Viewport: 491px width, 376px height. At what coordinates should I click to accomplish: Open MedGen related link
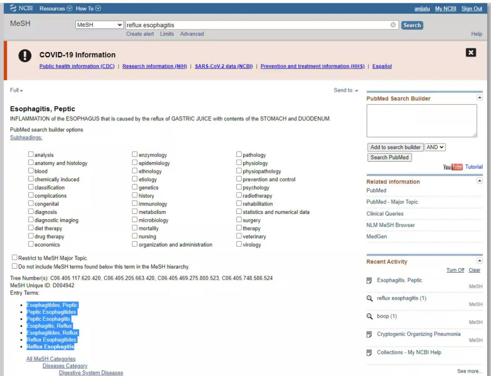coord(377,237)
